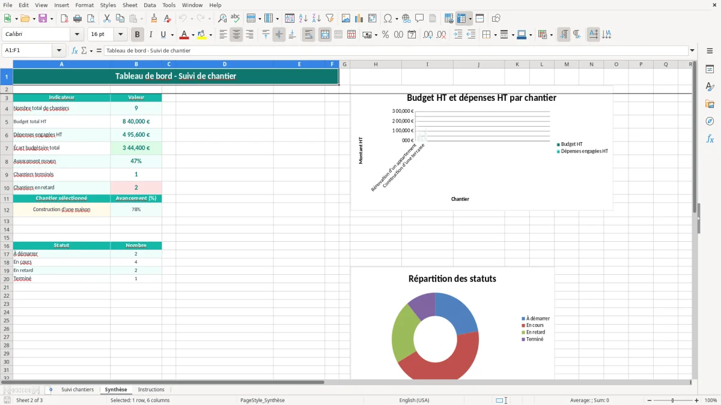721x405 pixels.
Task: Expand the formula bar arrow
Action: [x=693, y=50]
